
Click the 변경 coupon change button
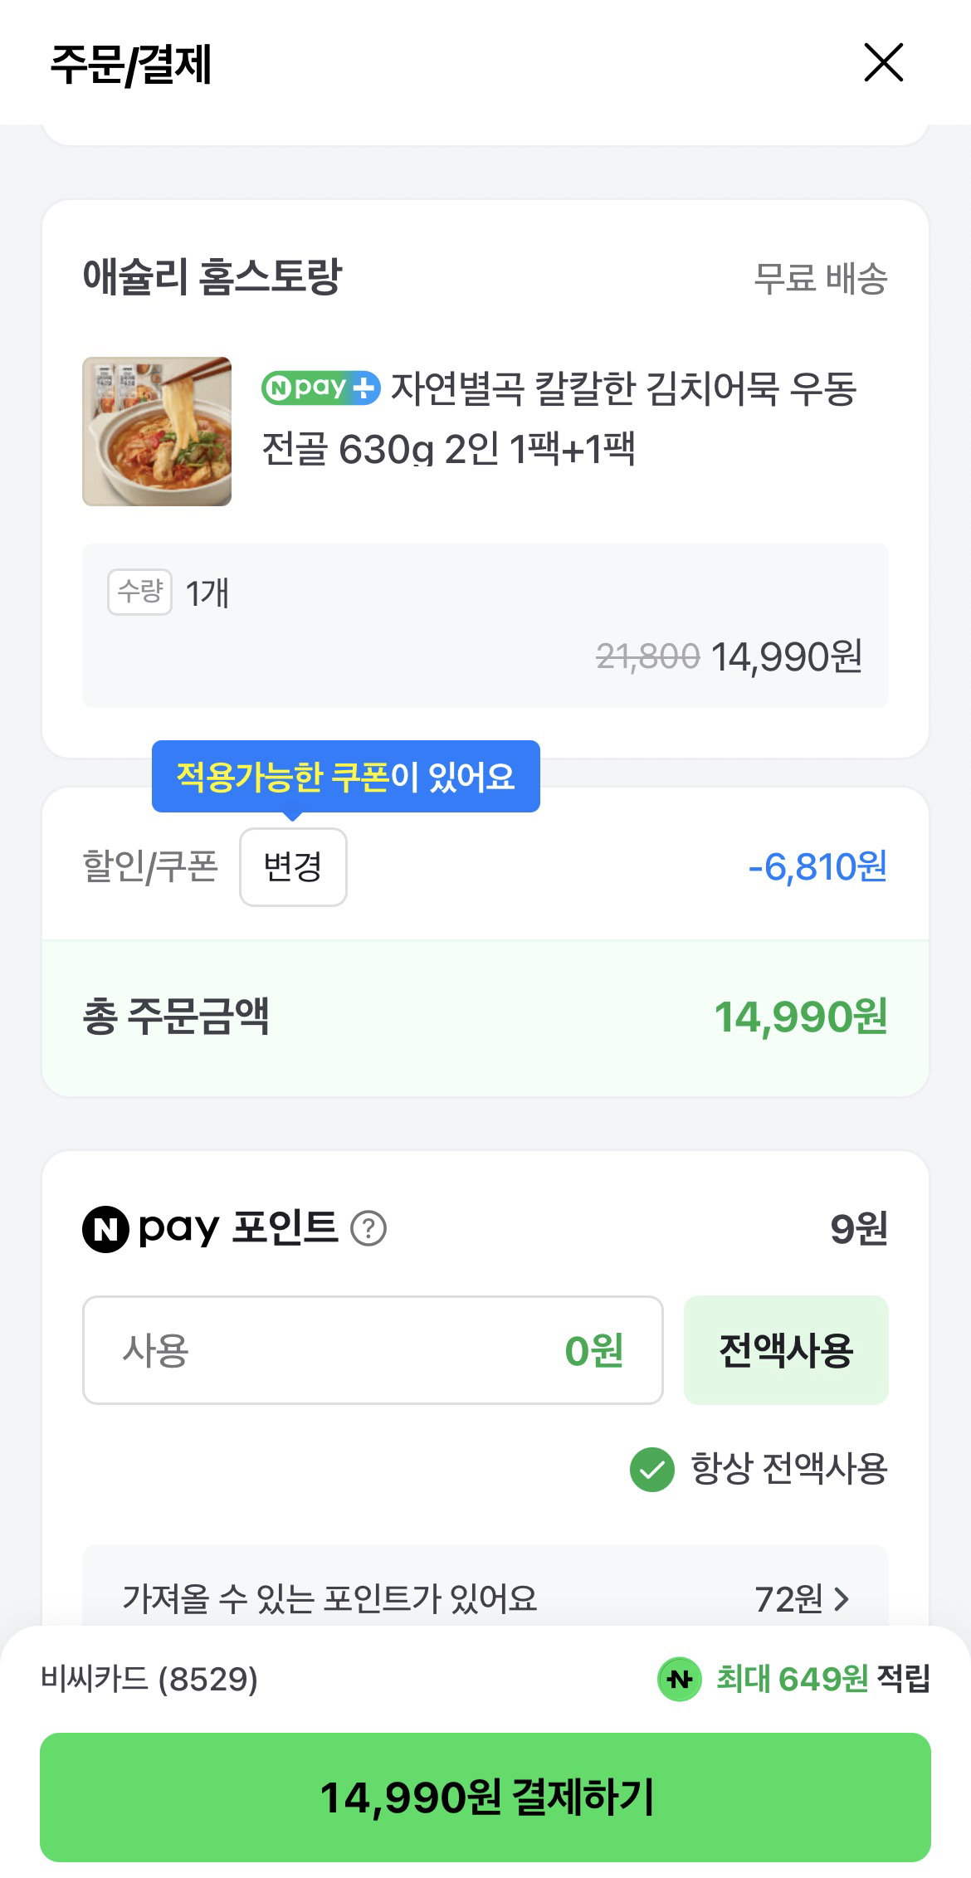[293, 867]
